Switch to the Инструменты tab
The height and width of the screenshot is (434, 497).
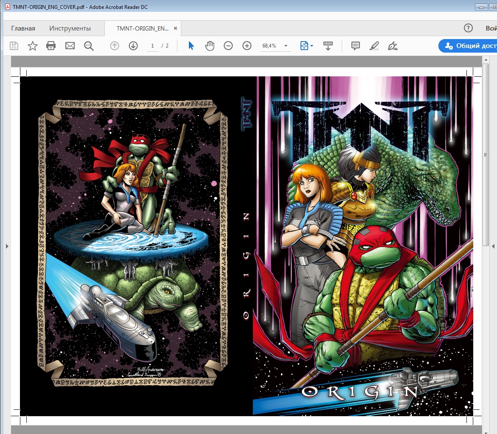click(70, 28)
